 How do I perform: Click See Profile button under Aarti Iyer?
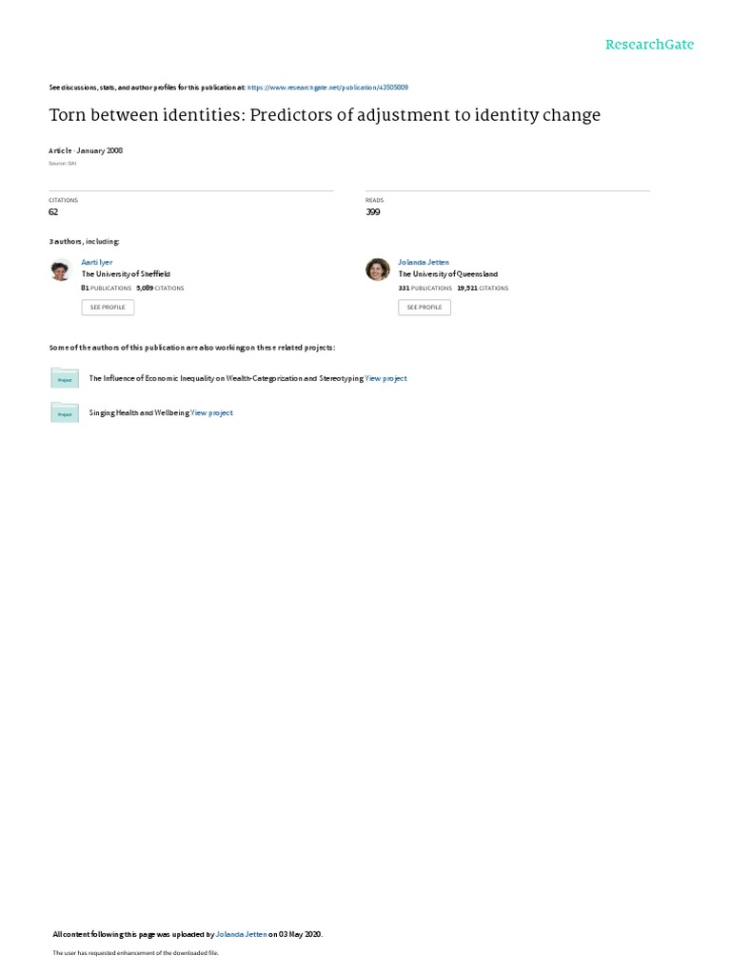(x=108, y=308)
